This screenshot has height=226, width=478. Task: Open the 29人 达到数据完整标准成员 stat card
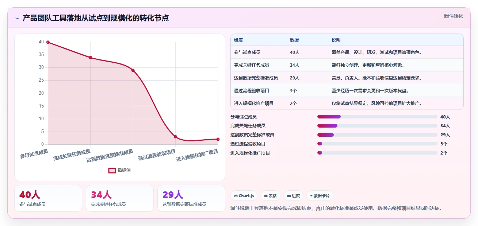click(x=191, y=198)
